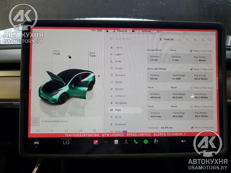231x173 pixels.
Task: Tap the Odometer 64,476 km reading
Action: 160,128
